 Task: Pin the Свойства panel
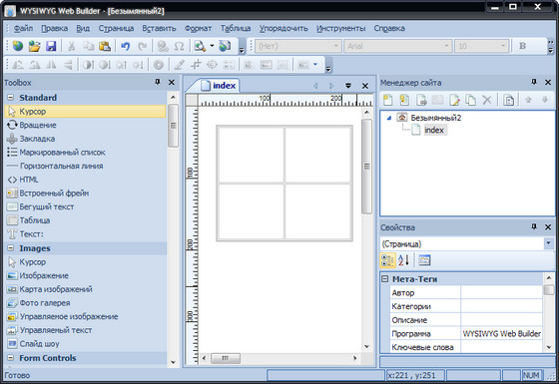coord(534,227)
